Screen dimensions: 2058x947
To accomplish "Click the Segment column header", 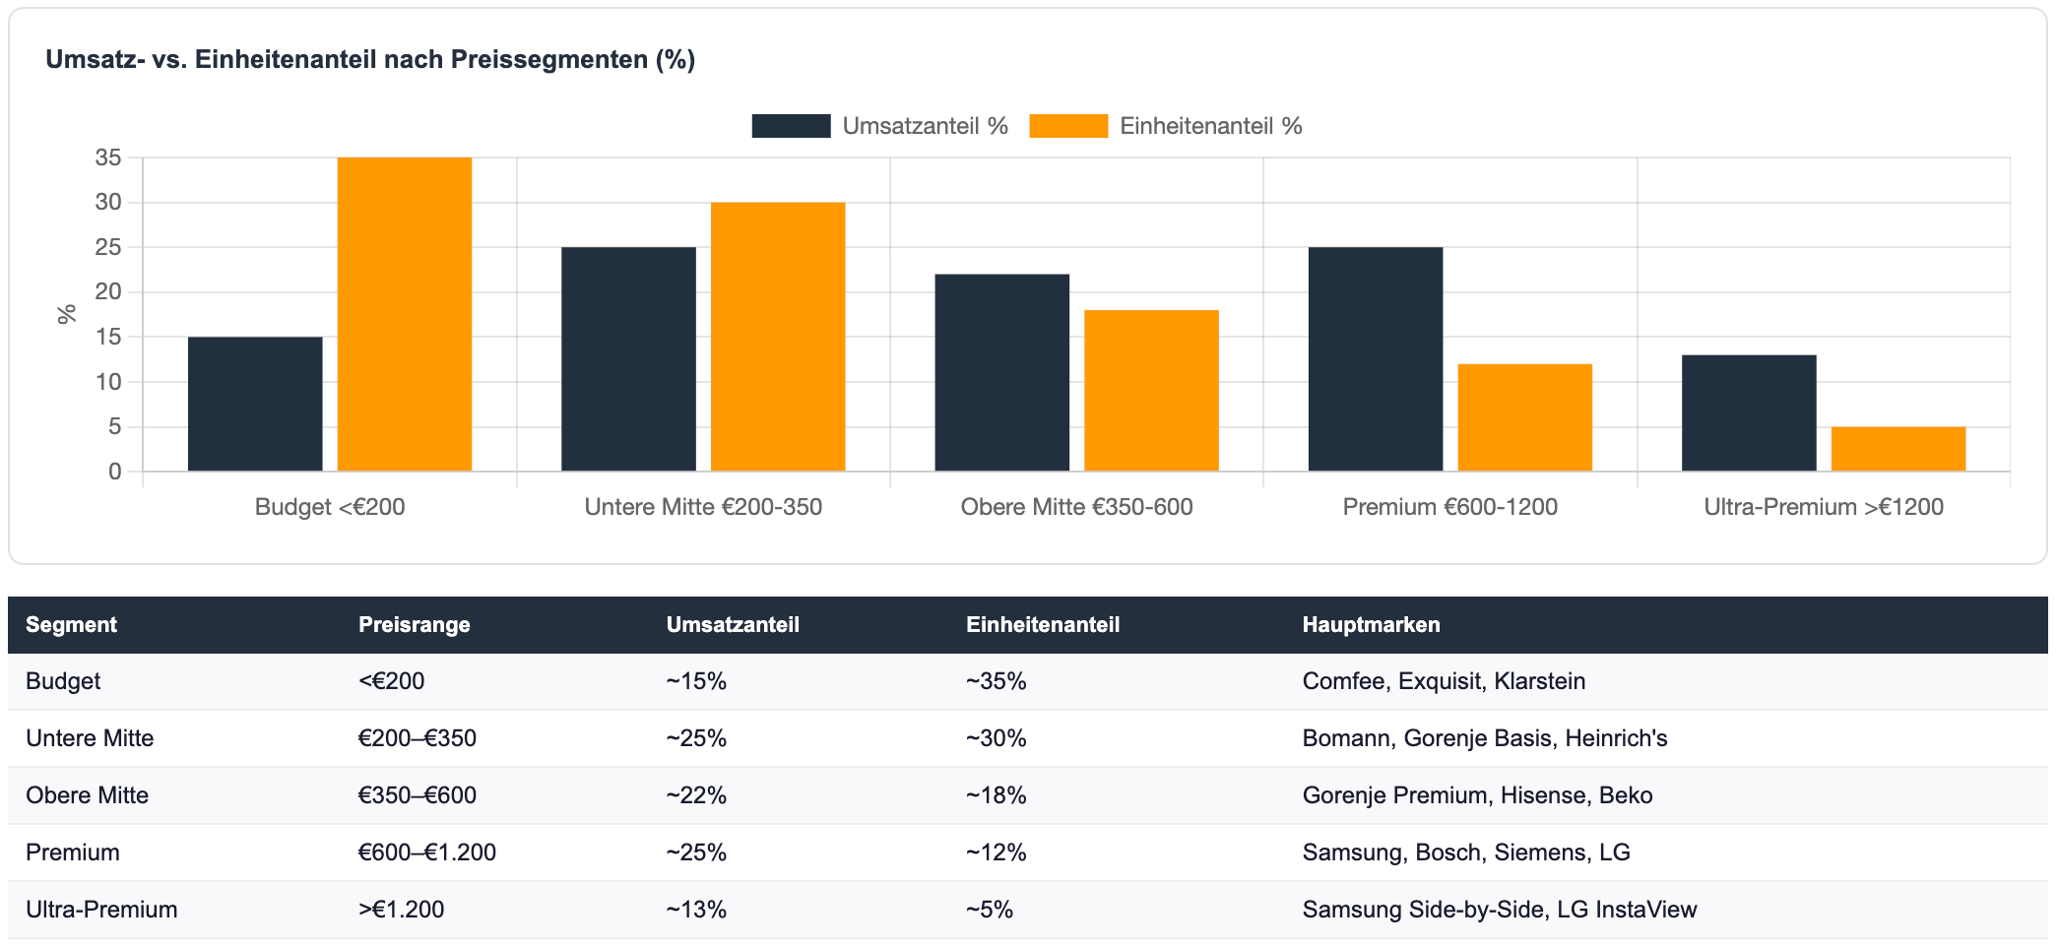I will pyautogui.click(x=71, y=625).
